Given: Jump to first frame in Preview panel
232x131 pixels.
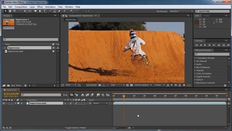Looking at the screenshot, I should point(196,45).
